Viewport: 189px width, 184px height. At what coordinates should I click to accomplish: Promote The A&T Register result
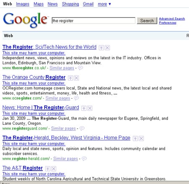point(48,169)
